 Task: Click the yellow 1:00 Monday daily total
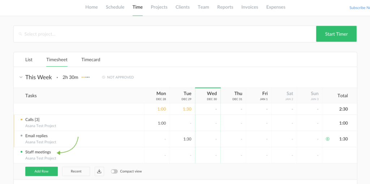click(x=162, y=109)
